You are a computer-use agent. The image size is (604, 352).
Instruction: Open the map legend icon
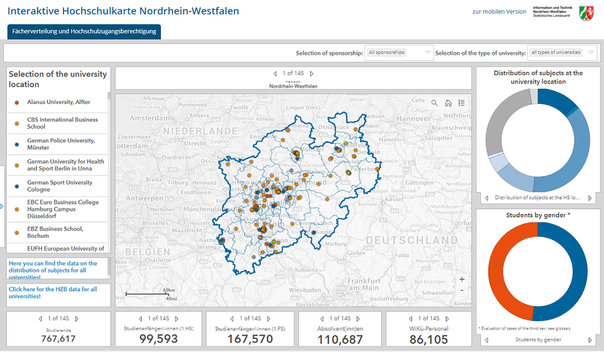(x=461, y=103)
